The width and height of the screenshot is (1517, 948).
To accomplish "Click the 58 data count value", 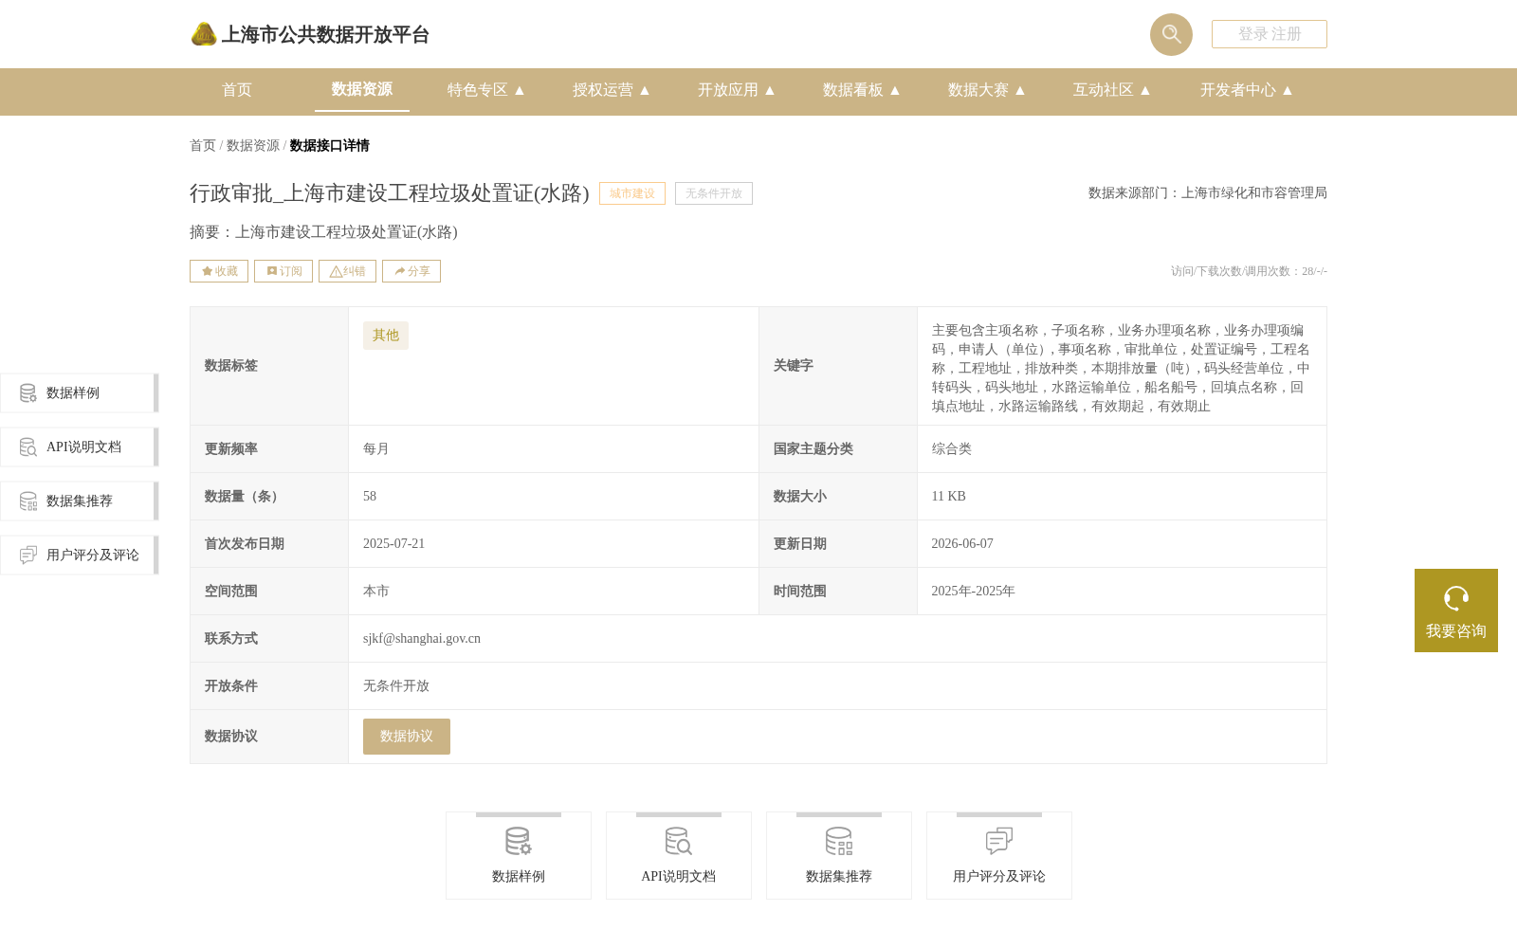I will (370, 497).
